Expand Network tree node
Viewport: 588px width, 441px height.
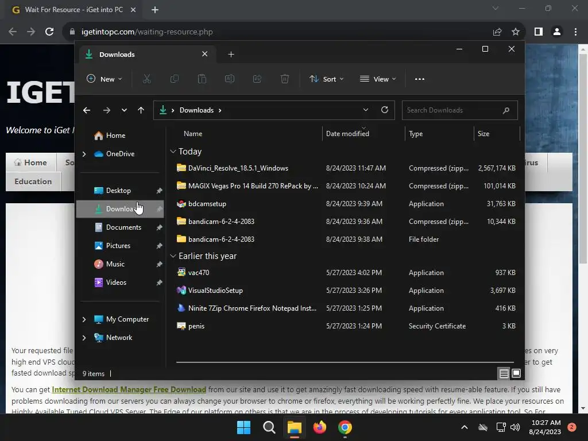pyautogui.click(x=84, y=338)
